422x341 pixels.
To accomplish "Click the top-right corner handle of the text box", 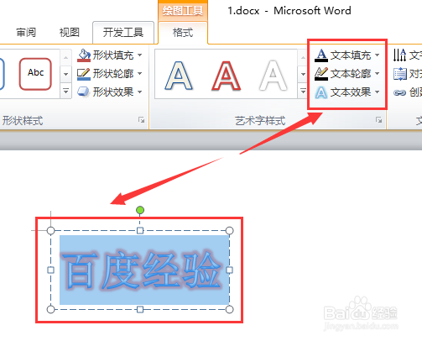I will point(229,231).
